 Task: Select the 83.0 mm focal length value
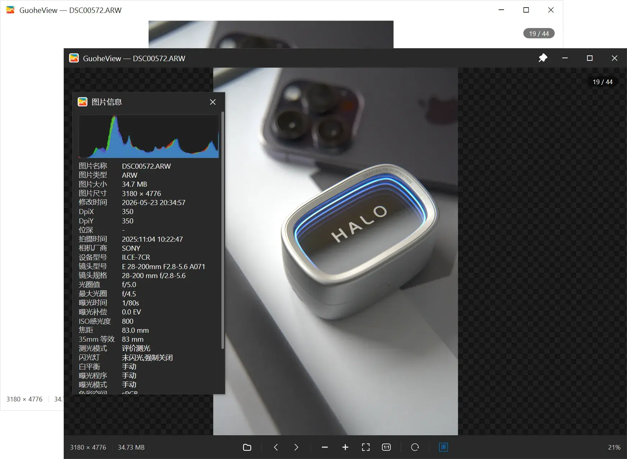(135, 330)
